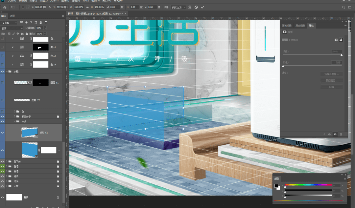Expand the 左下台 layer group
Image resolution: width=355 pixels, height=208 pixels.
(7, 161)
